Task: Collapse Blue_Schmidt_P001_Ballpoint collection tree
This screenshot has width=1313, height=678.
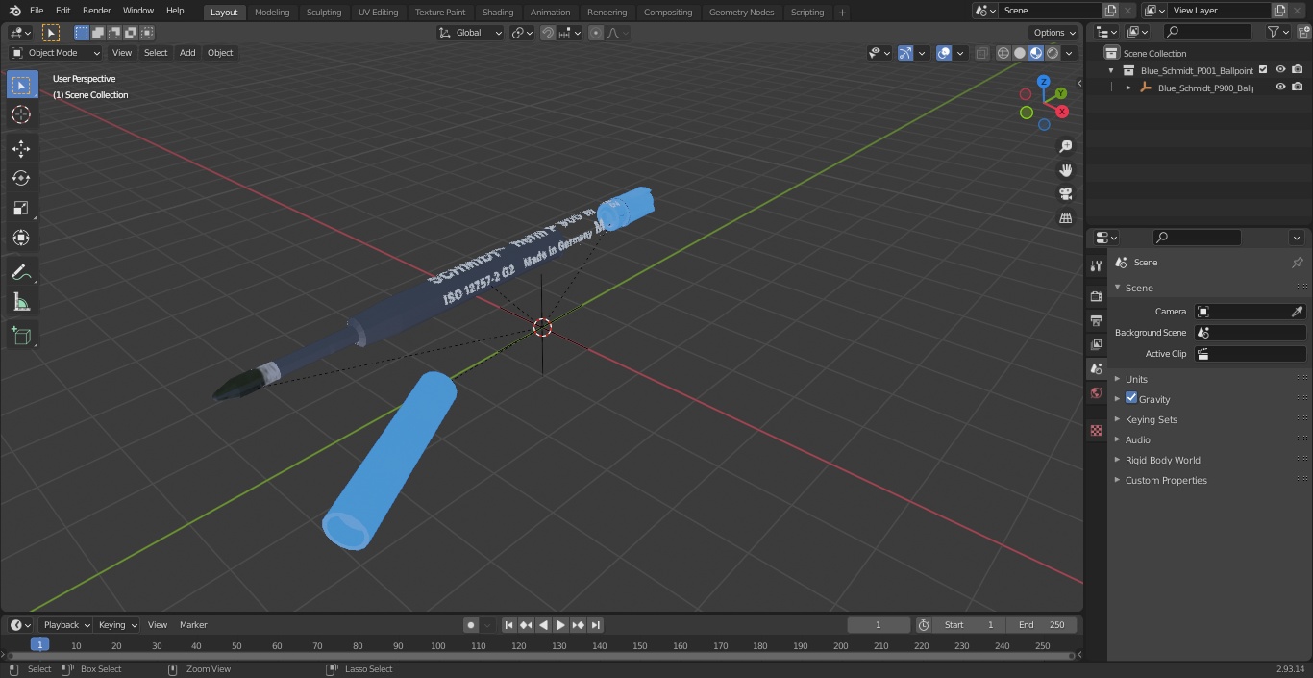Action: pos(1111,70)
